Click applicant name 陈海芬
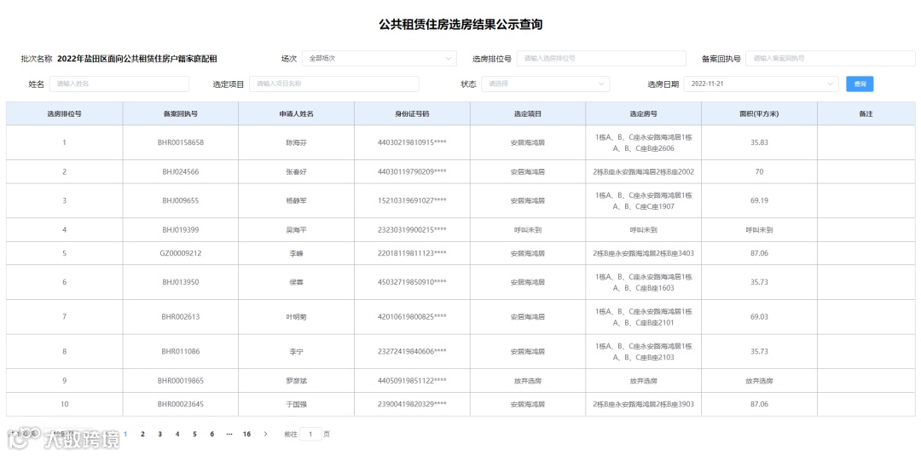This screenshot has width=921, height=456. pos(296,142)
